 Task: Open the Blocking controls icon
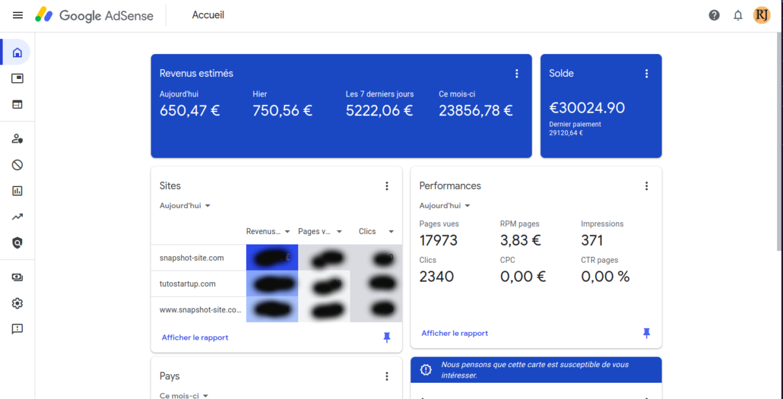click(18, 165)
